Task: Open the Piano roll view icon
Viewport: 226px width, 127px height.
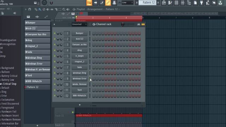Action: tap(170, 2)
